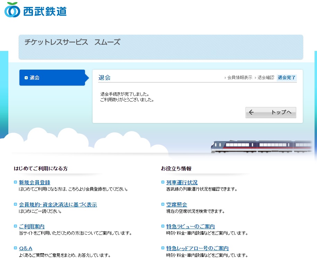Click the arrow icon beside 新規会員登録
This screenshot has width=317, height=264.
pyautogui.click(x=16, y=182)
